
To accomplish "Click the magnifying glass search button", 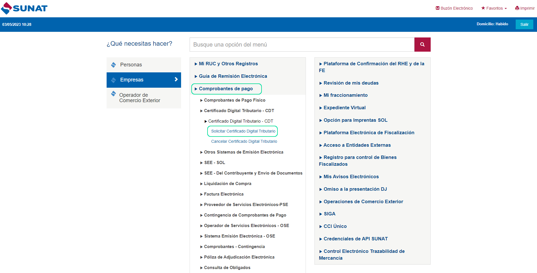I will tap(422, 45).
